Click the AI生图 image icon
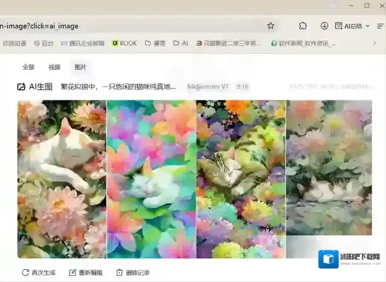 [21, 87]
